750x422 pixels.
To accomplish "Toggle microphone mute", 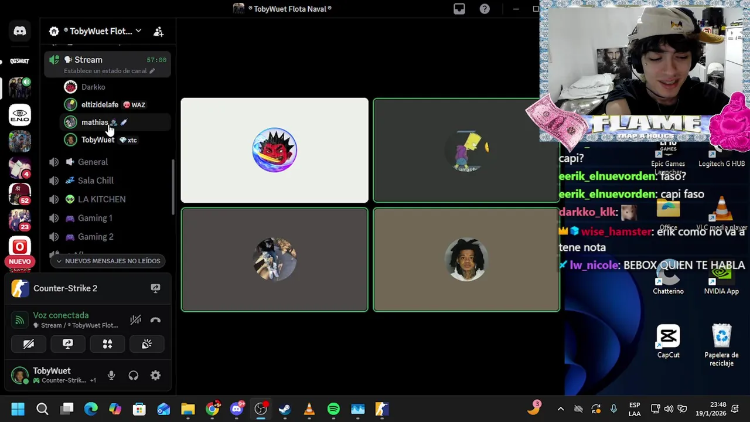I will [111, 376].
